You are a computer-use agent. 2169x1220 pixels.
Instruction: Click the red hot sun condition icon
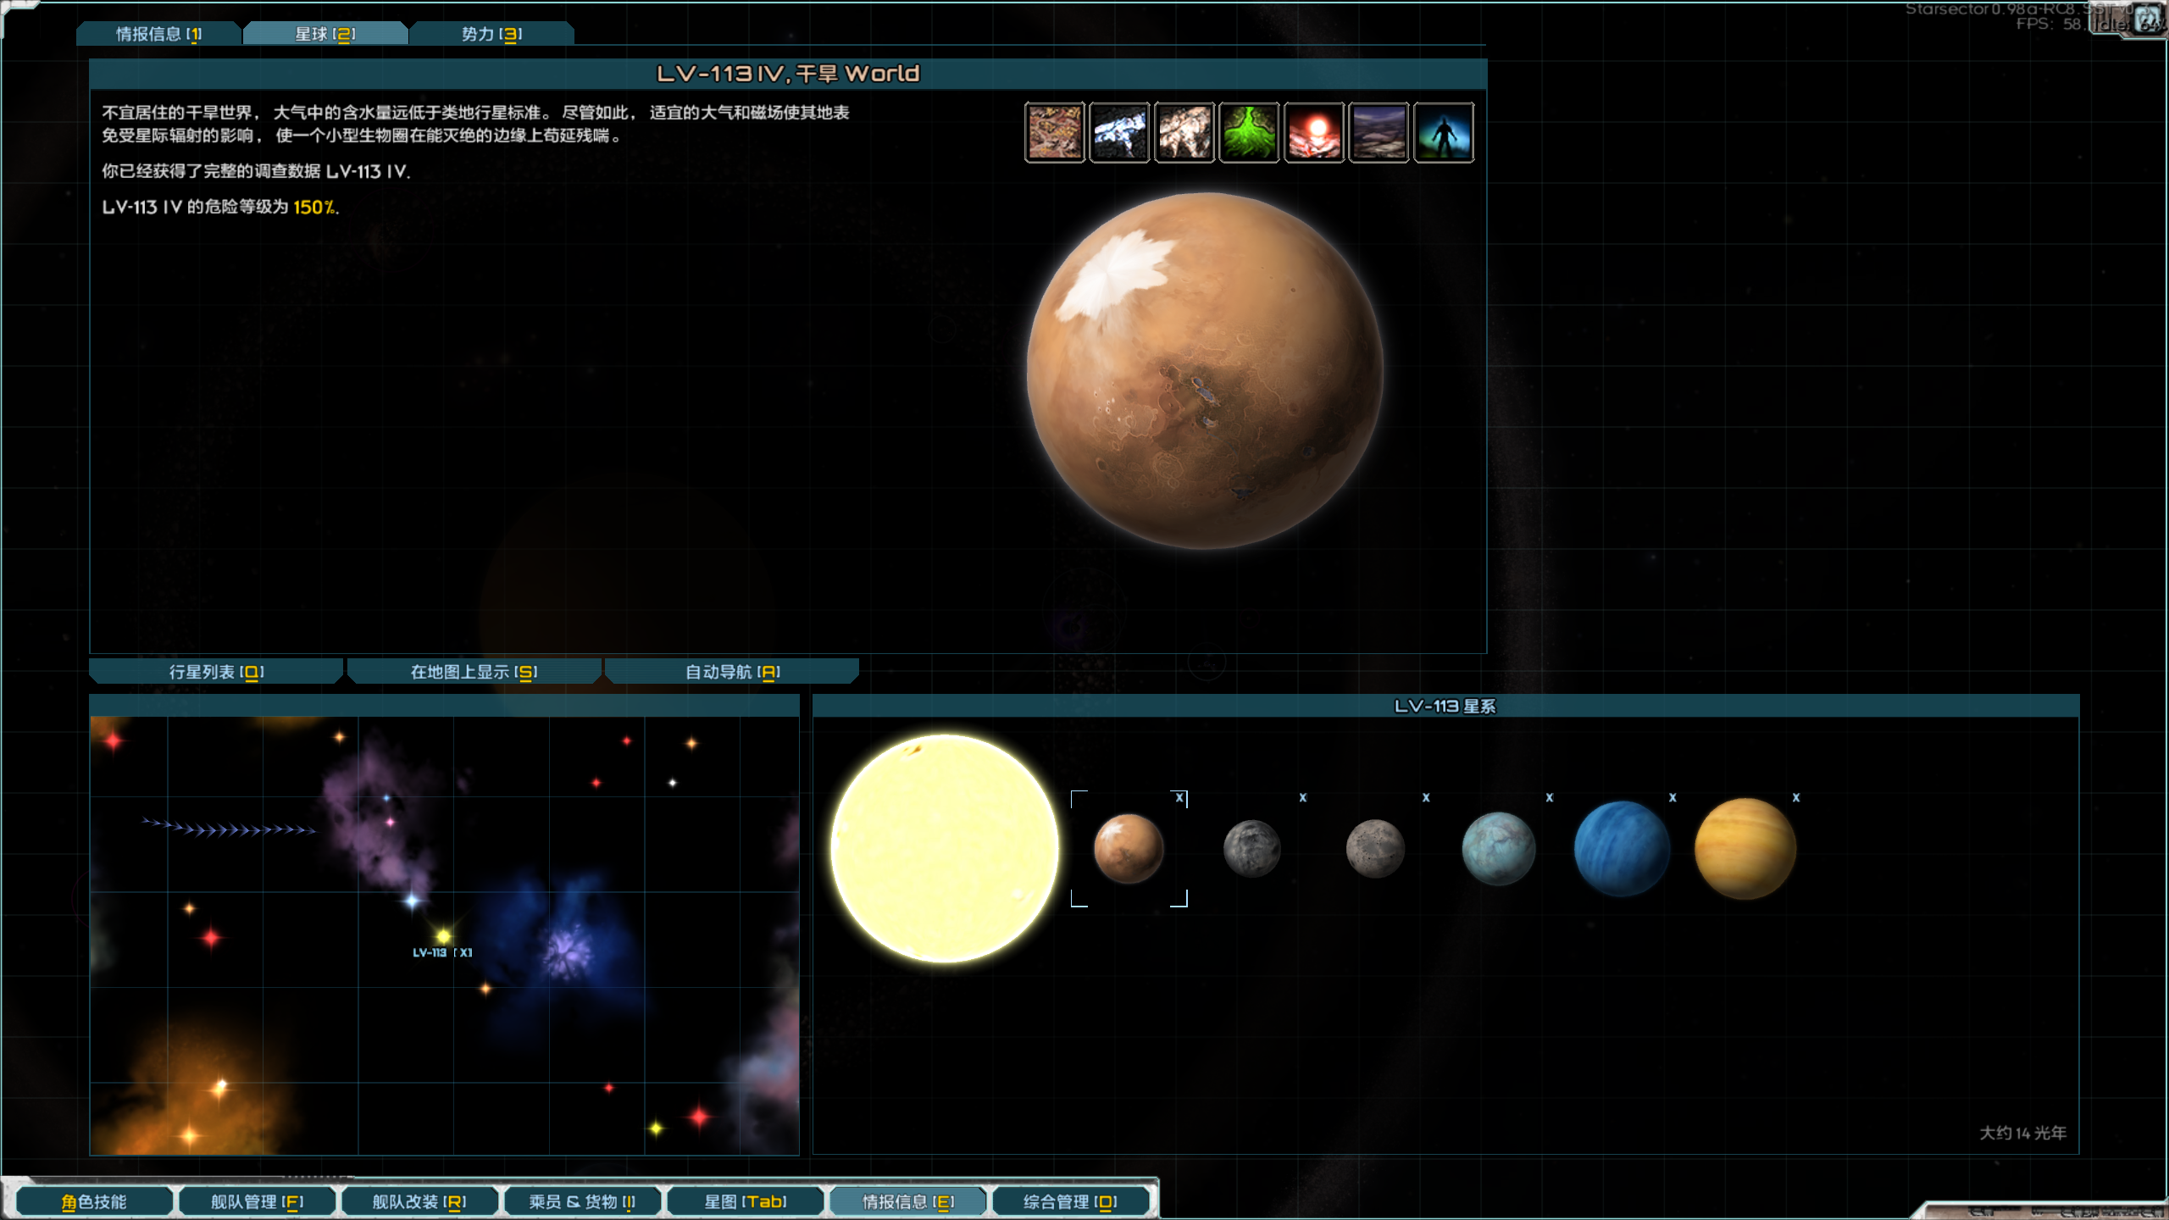tap(1314, 132)
